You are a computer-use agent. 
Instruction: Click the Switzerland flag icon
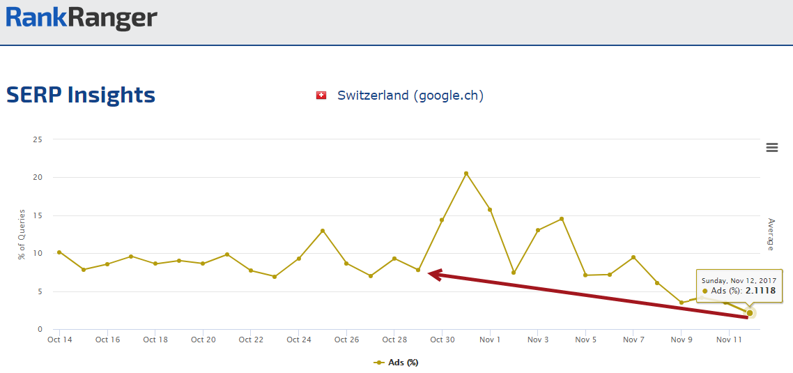click(x=321, y=96)
